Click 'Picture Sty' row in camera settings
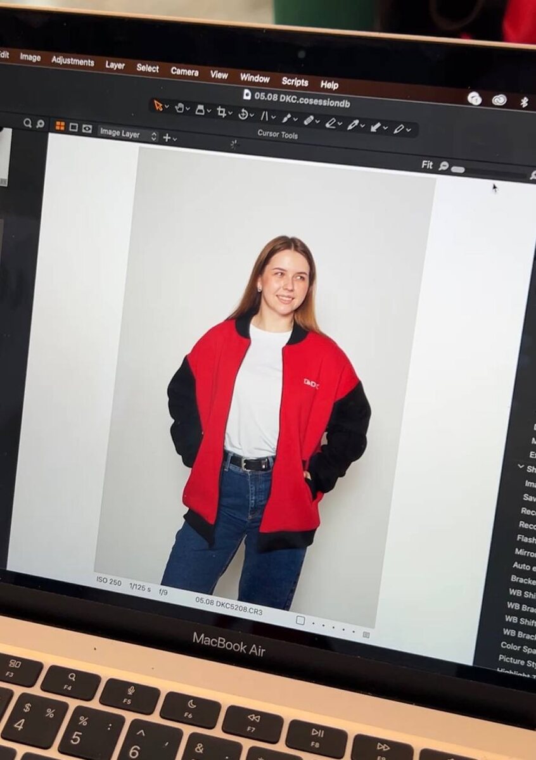The image size is (536, 760). coord(516,661)
